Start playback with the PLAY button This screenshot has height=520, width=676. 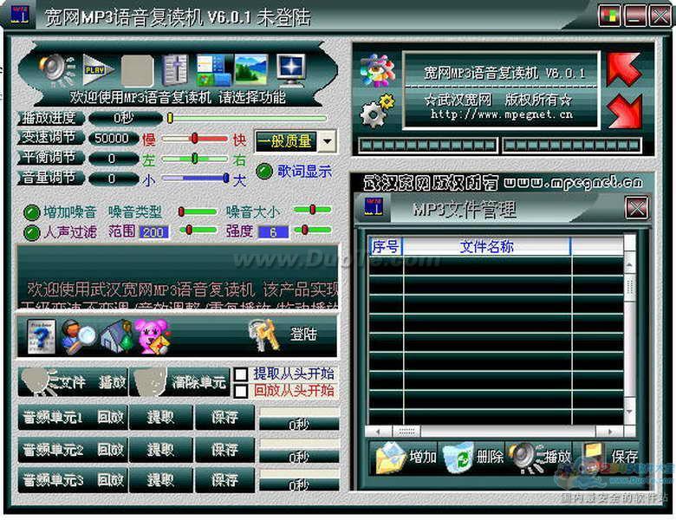(98, 69)
